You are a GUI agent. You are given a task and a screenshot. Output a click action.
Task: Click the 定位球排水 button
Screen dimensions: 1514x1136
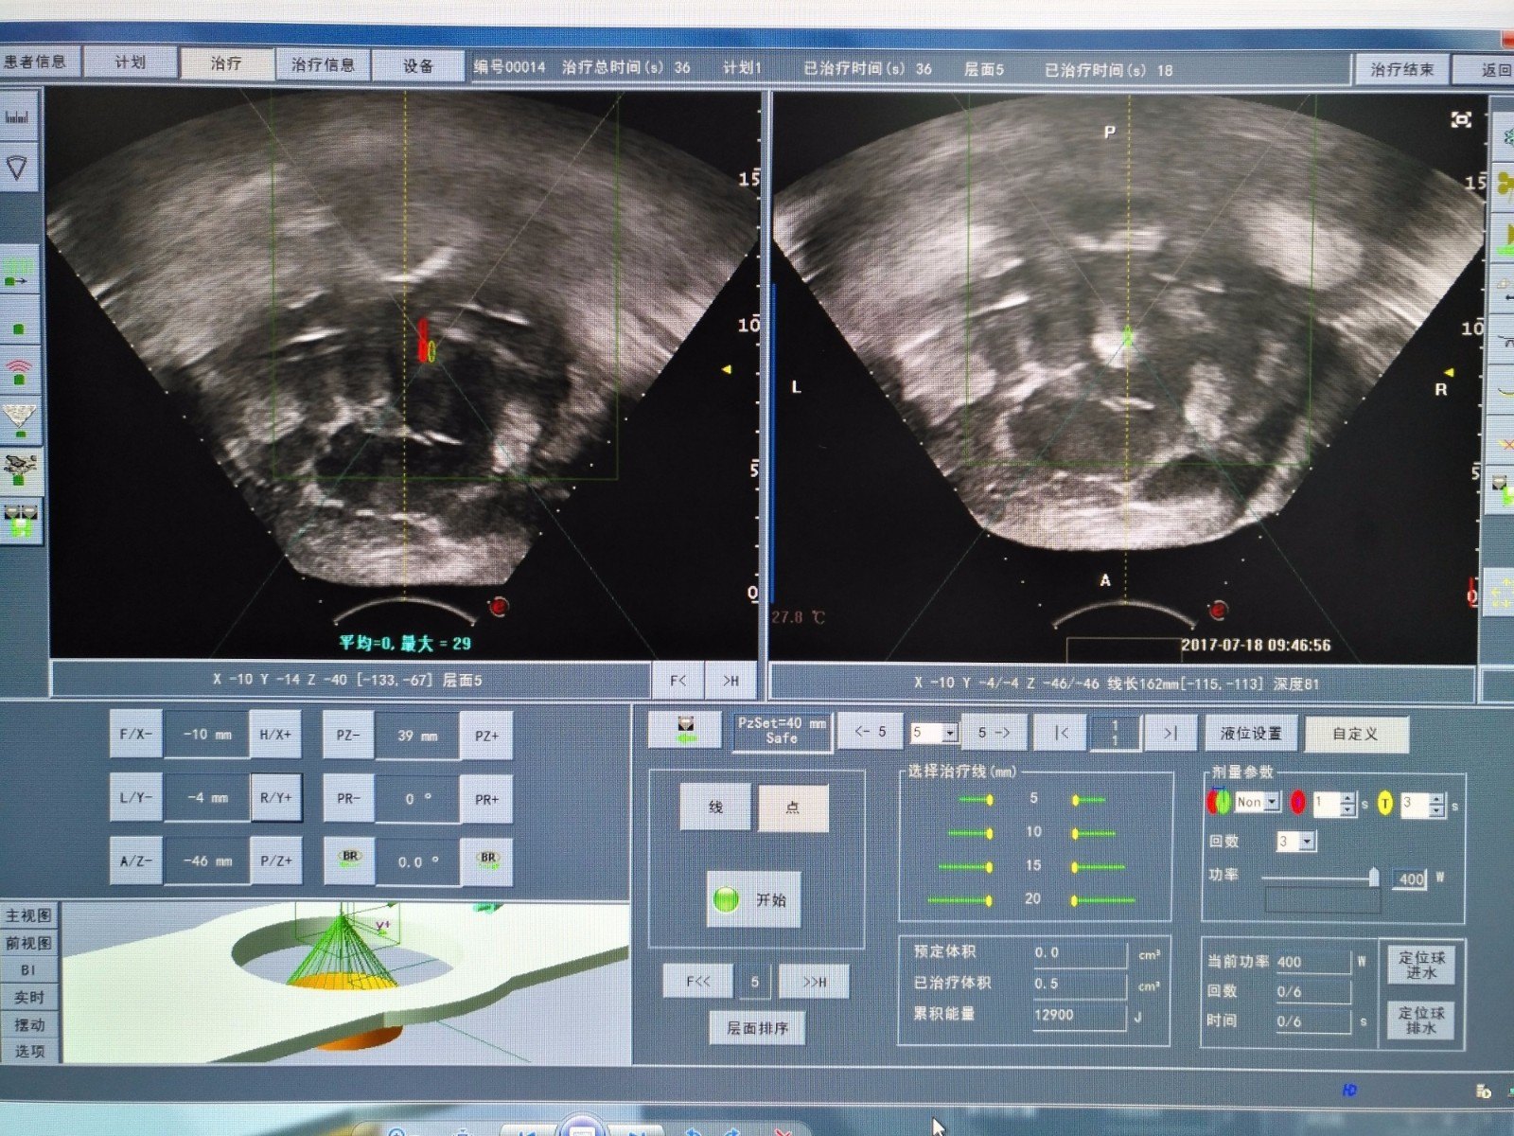point(1421,1020)
